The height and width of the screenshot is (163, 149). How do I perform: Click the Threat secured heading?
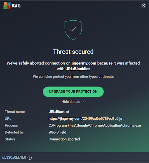coord(73,52)
